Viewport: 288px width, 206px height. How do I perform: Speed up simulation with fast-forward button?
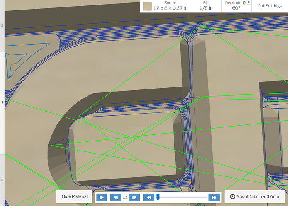(x=134, y=197)
